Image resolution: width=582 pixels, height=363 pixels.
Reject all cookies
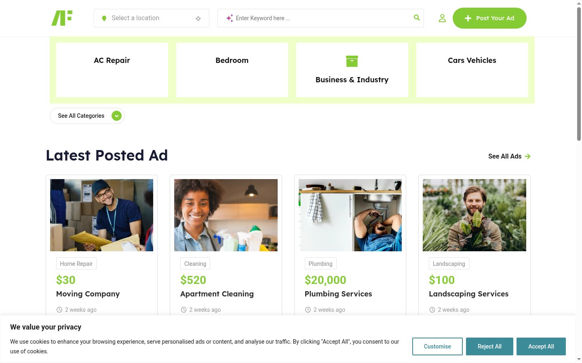pos(489,346)
